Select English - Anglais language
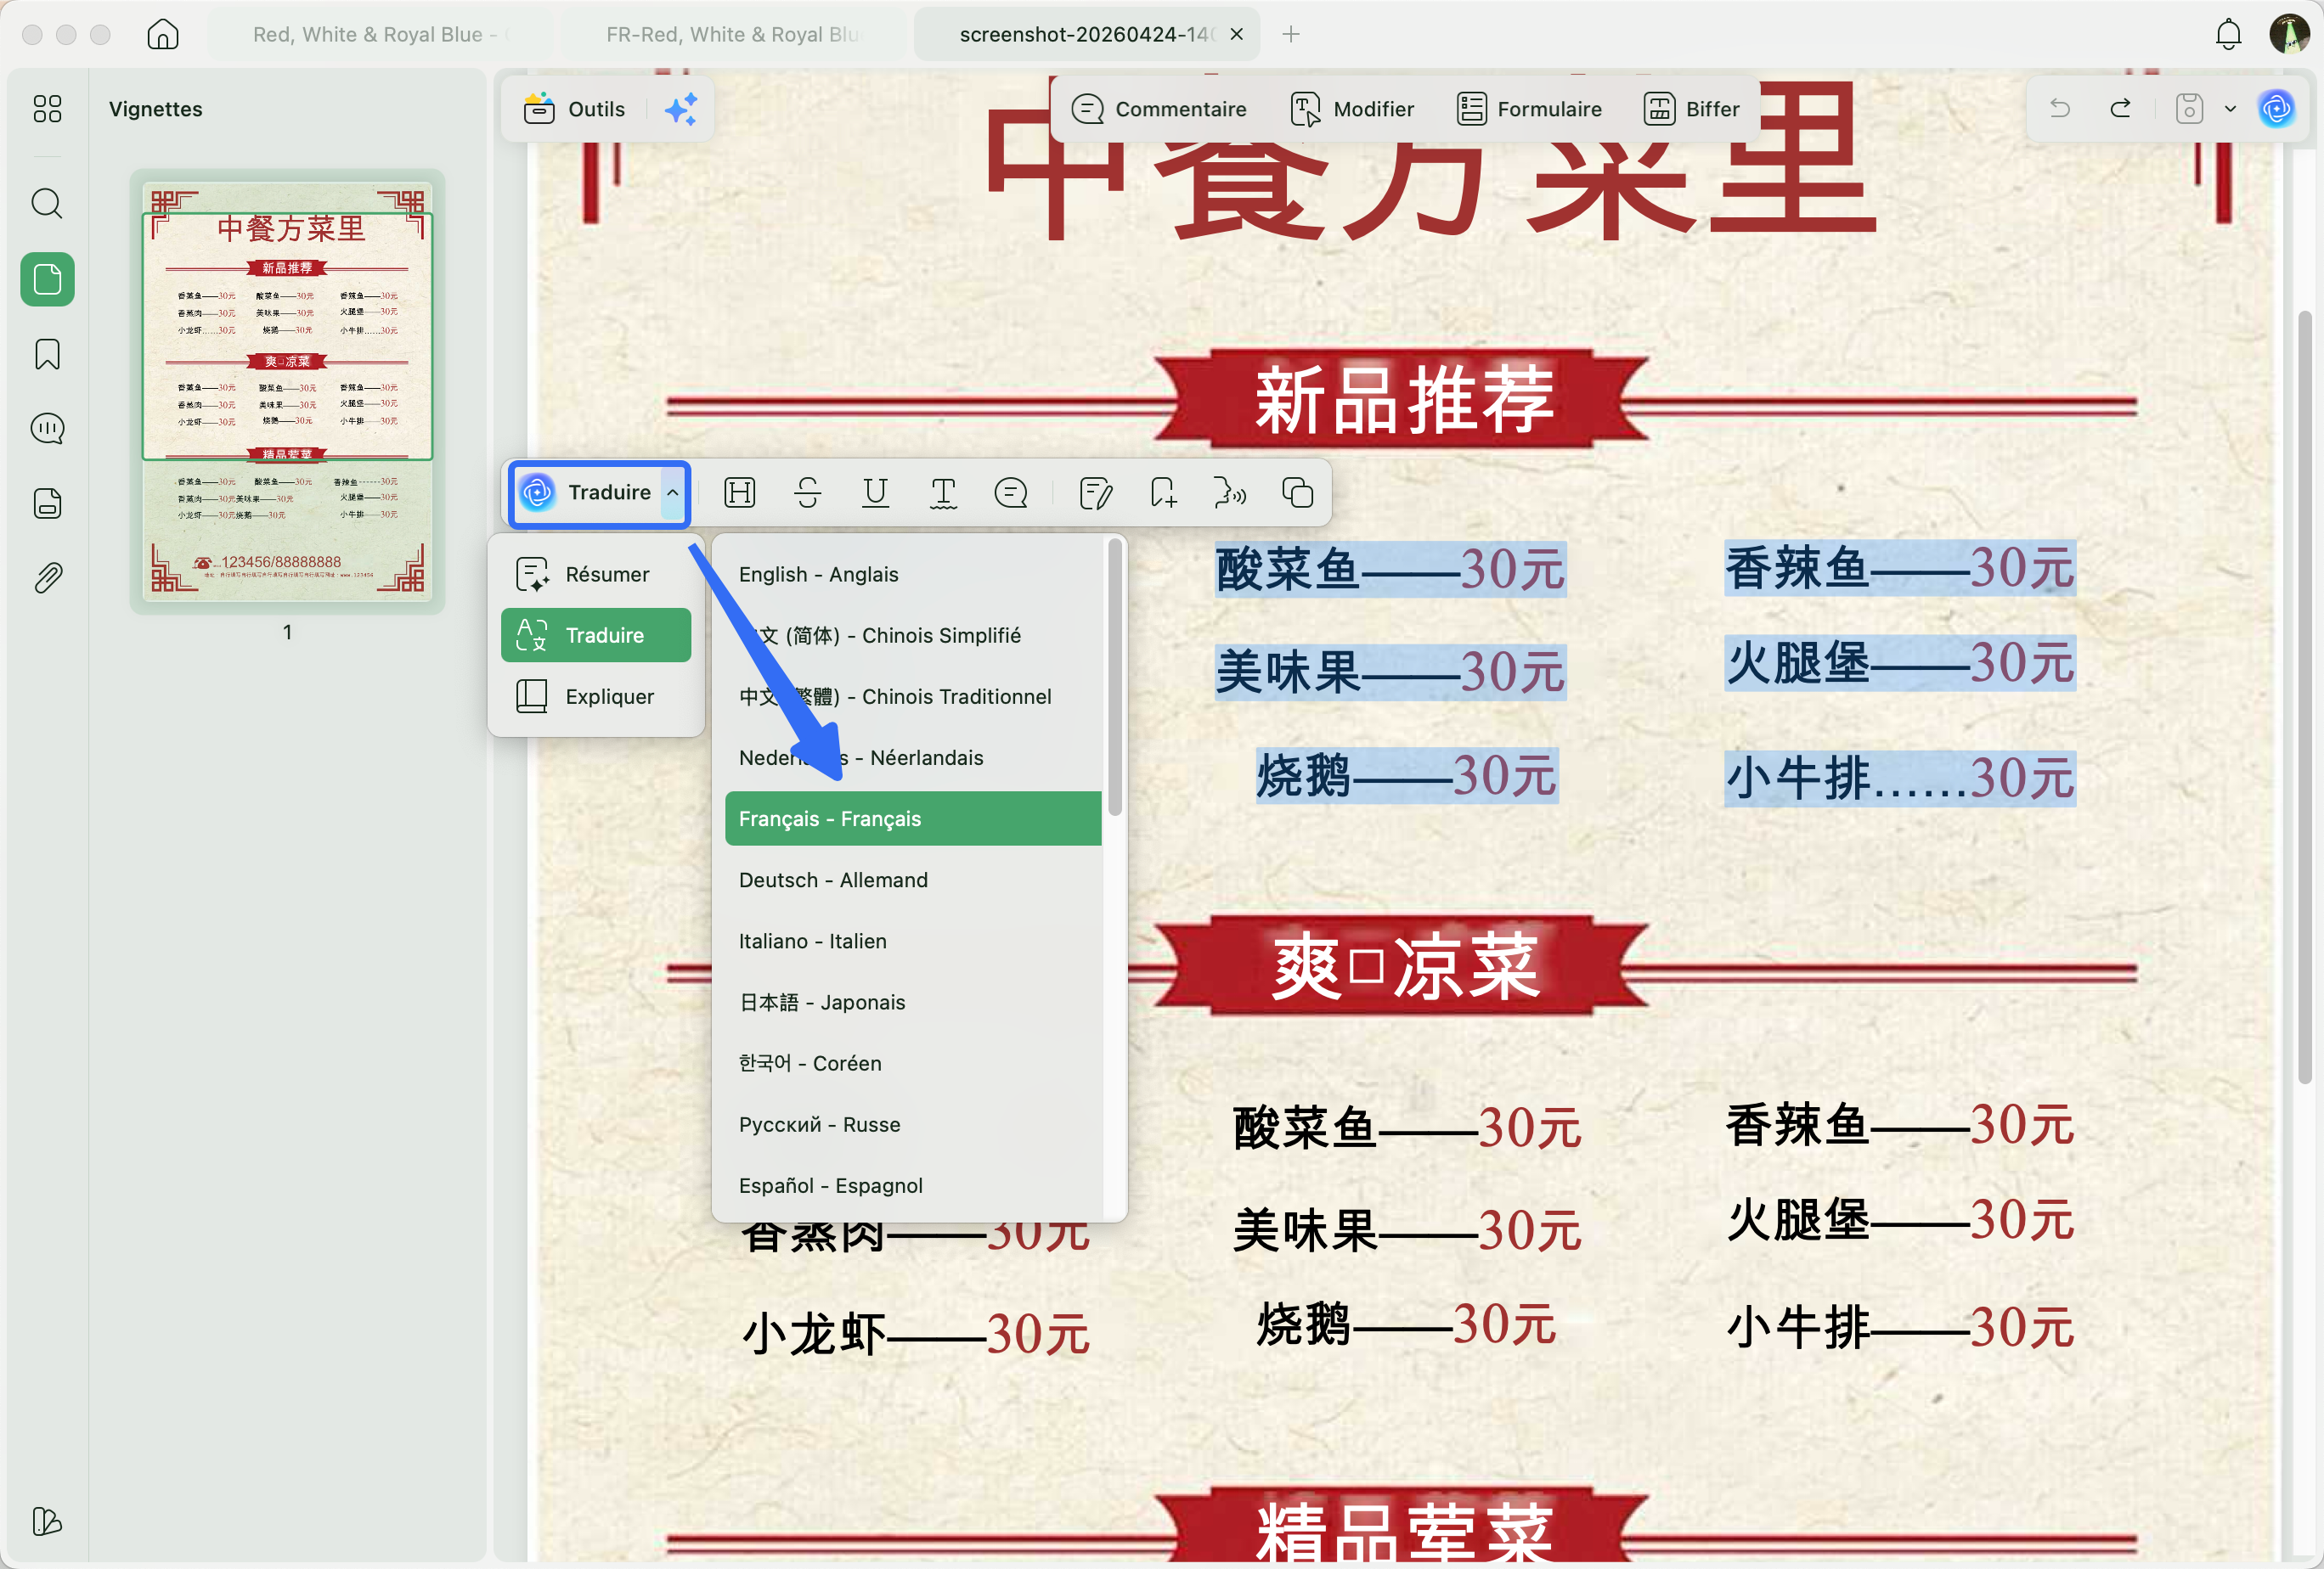2324x1569 pixels. (x=913, y=575)
